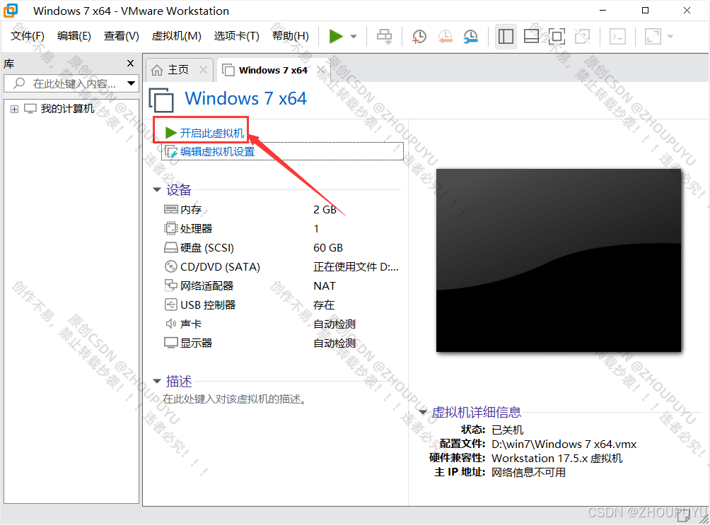Click 开启此虚拟机 to power on
The width and height of the screenshot is (710, 525).
pos(212,133)
